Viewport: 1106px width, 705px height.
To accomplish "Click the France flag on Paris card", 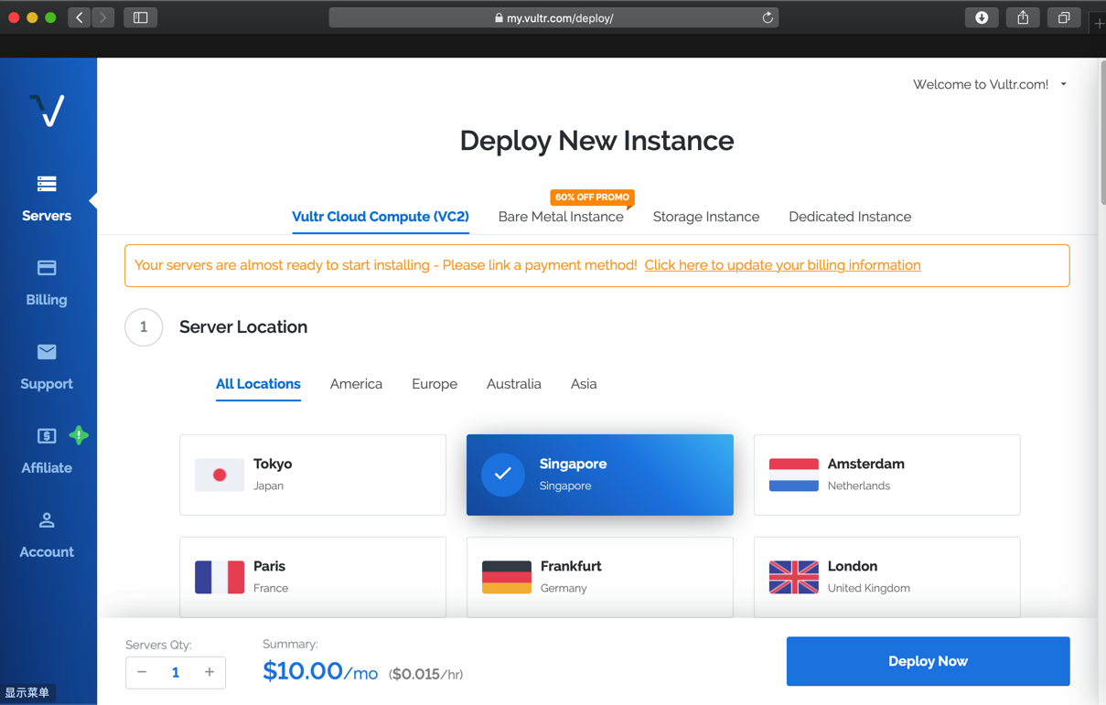I will click(220, 577).
